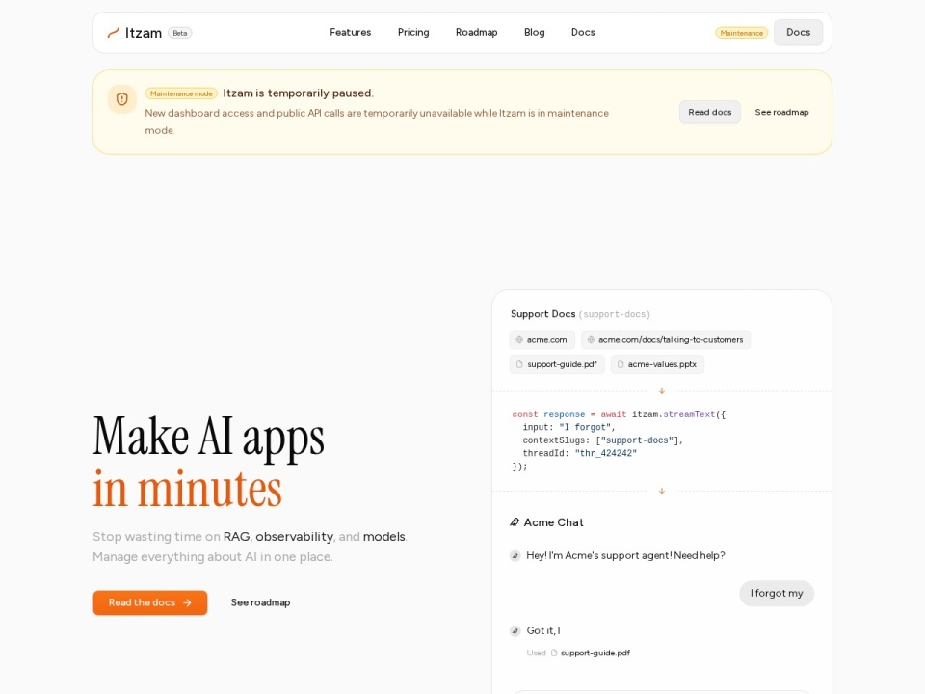
Task: Click the Acme Chat title text
Action: click(x=553, y=522)
